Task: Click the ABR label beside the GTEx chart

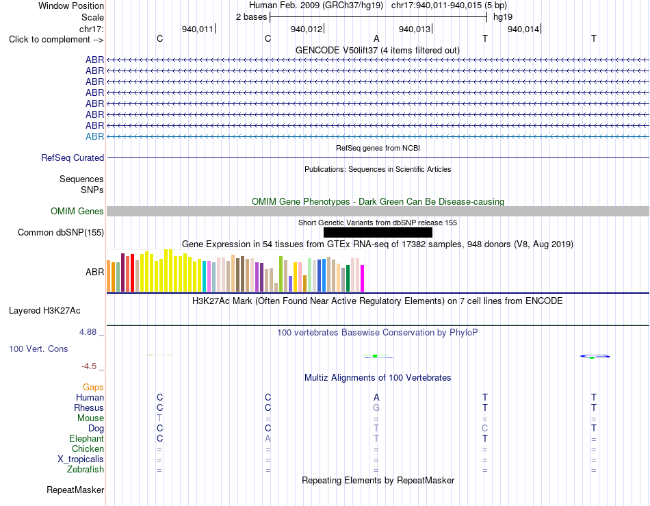Action: pyautogui.click(x=94, y=272)
